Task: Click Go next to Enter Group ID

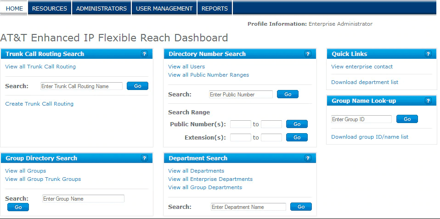Action: 407,119
